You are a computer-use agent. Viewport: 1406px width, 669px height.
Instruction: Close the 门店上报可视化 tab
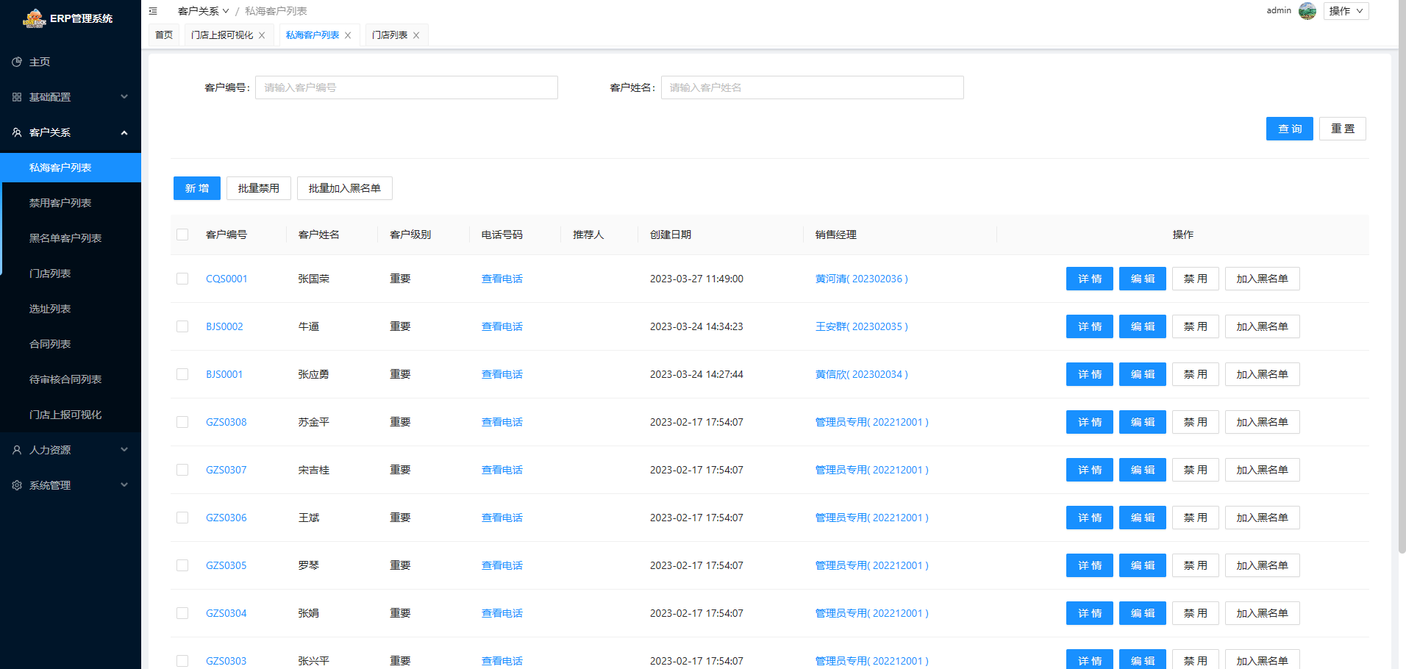tap(262, 35)
